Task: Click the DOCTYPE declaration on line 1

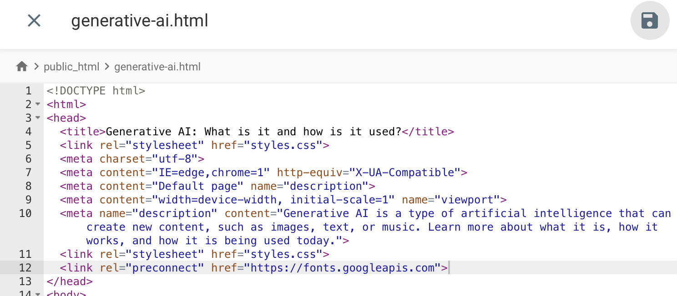Action: pyautogui.click(x=96, y=91)
